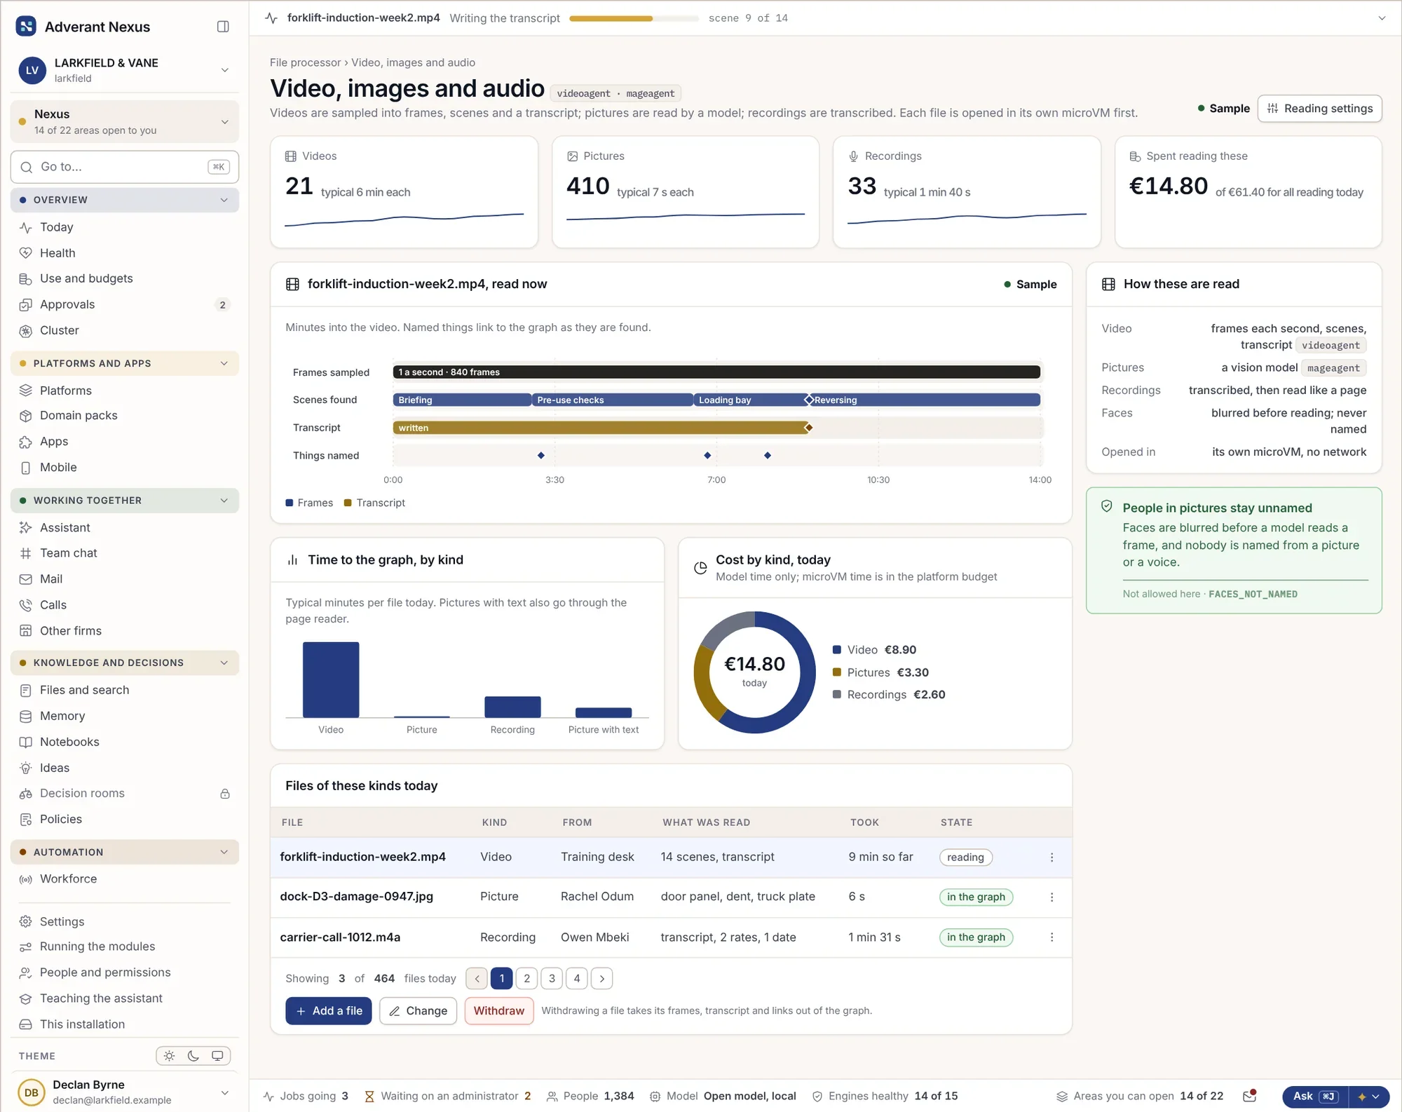Click Add a file button
Screen dimensions: 1402x1112
[329, 1010]
